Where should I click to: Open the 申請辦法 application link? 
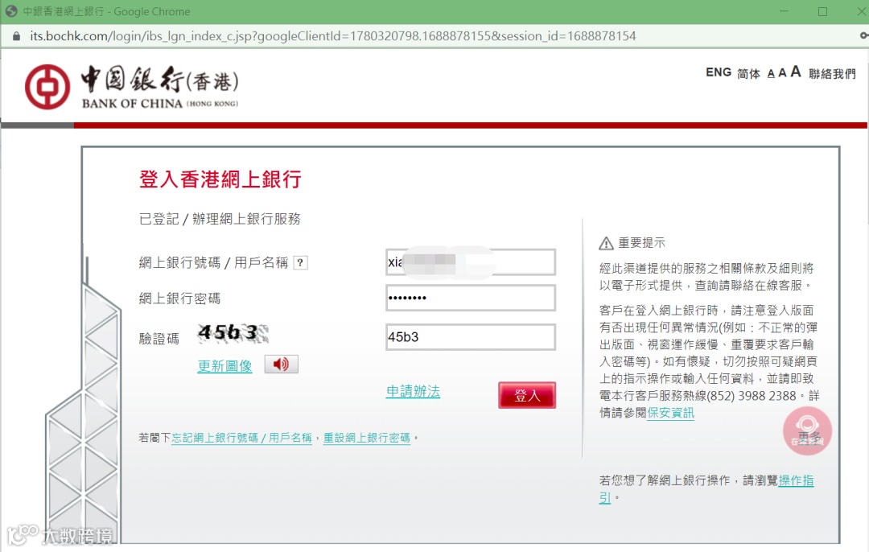pyautogui.click(x=413, y=391)
